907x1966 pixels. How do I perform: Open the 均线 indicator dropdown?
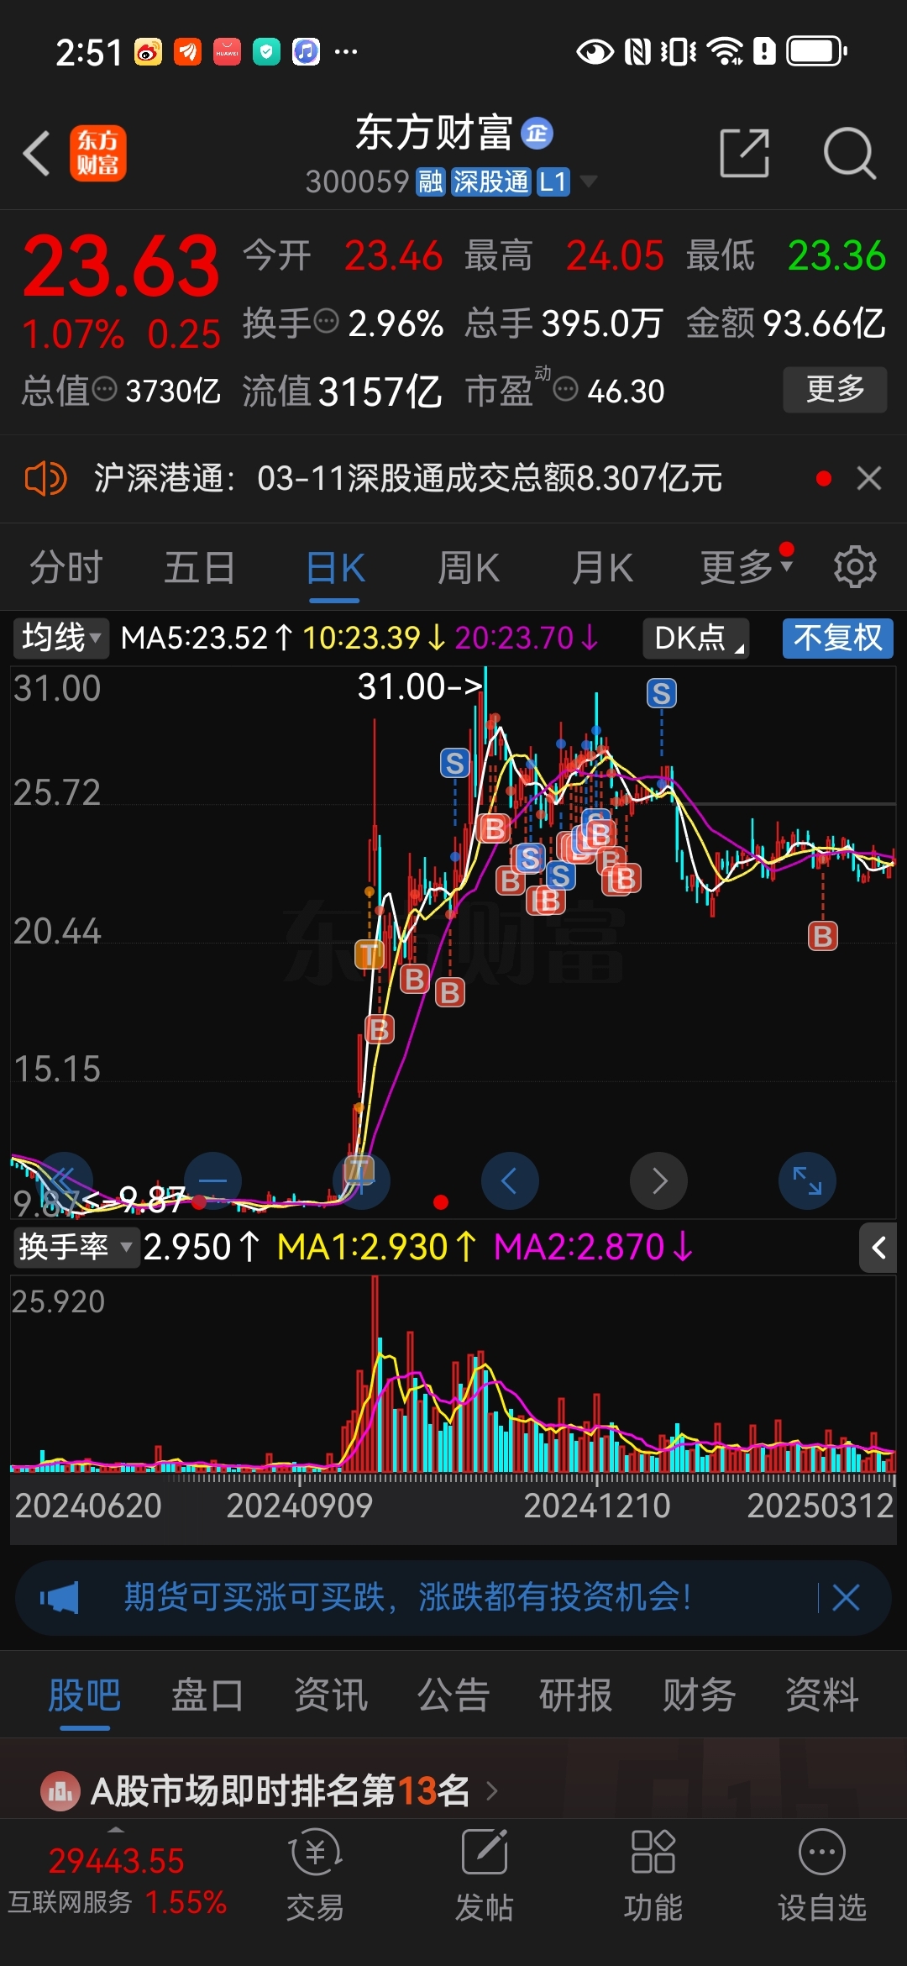click(60, 638)
